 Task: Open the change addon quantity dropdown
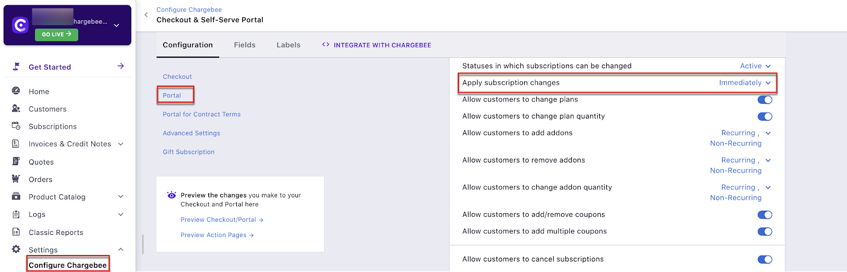point(741,193)
